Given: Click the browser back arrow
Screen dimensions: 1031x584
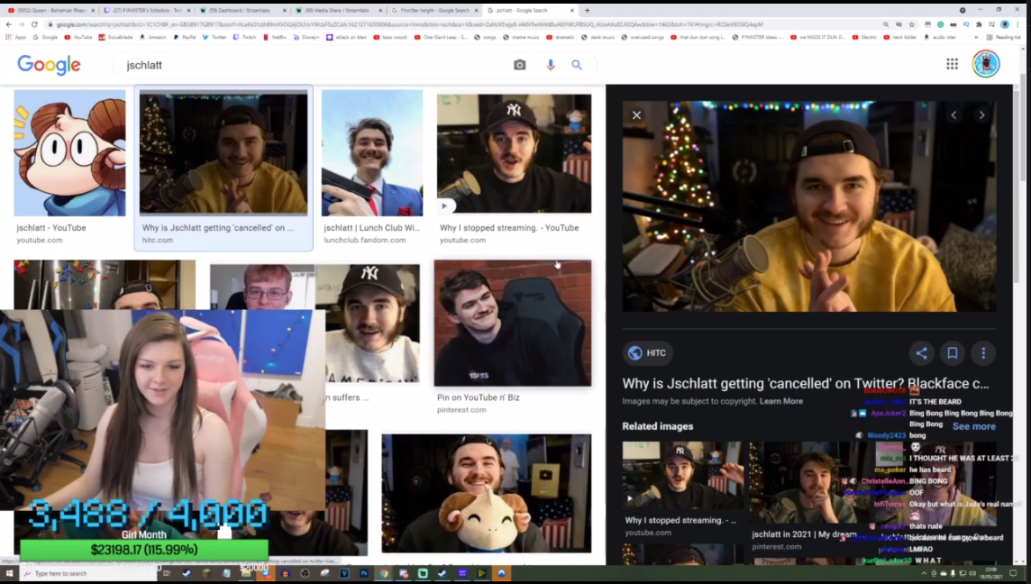Looking at the screenshot, I should point(8,24).
